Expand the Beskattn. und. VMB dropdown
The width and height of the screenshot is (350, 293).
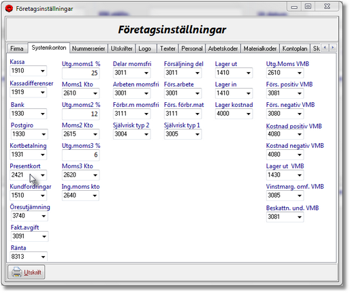(x=300, y=217)
